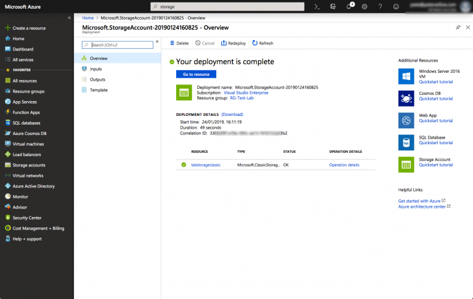Click the Download deployment details link
This screenshot has width=473, height=299.
232,115
